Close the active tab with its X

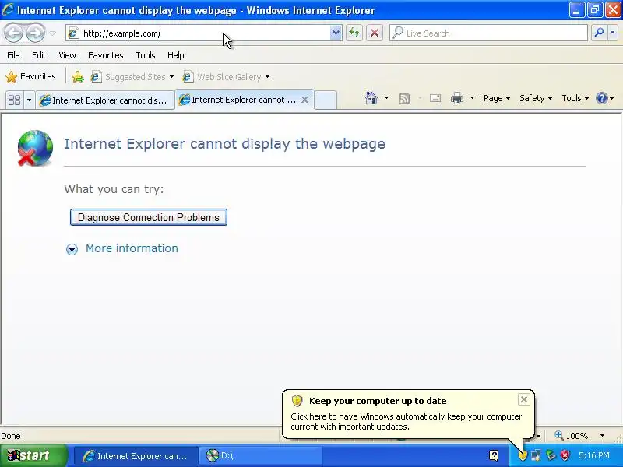304,100
